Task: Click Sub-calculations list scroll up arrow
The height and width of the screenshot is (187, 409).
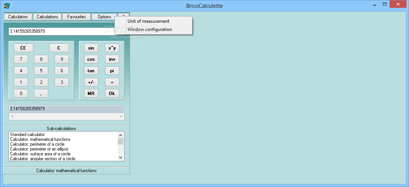Action: 120,135
